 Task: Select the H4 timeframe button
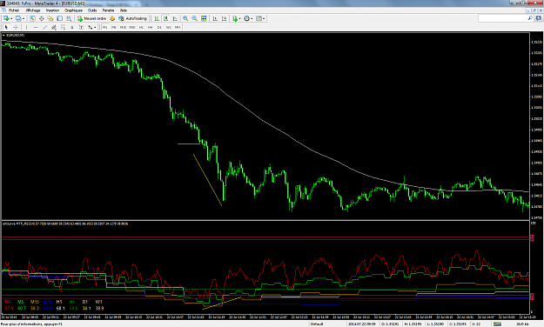[151, 27]
